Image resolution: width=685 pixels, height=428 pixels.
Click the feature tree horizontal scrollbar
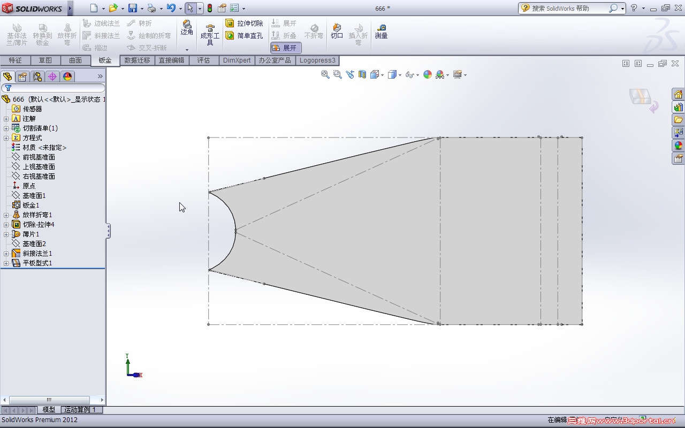coord(49,400)
